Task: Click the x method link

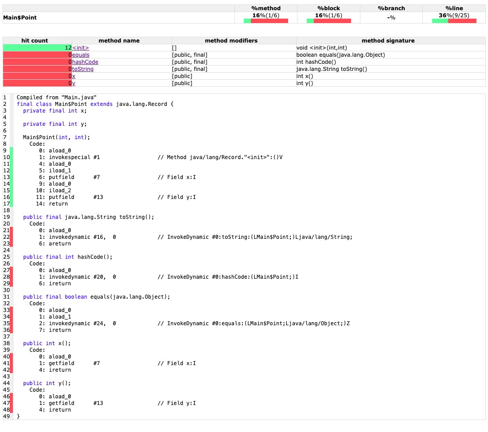Action: pyautogui.click(x=74, y=76)
